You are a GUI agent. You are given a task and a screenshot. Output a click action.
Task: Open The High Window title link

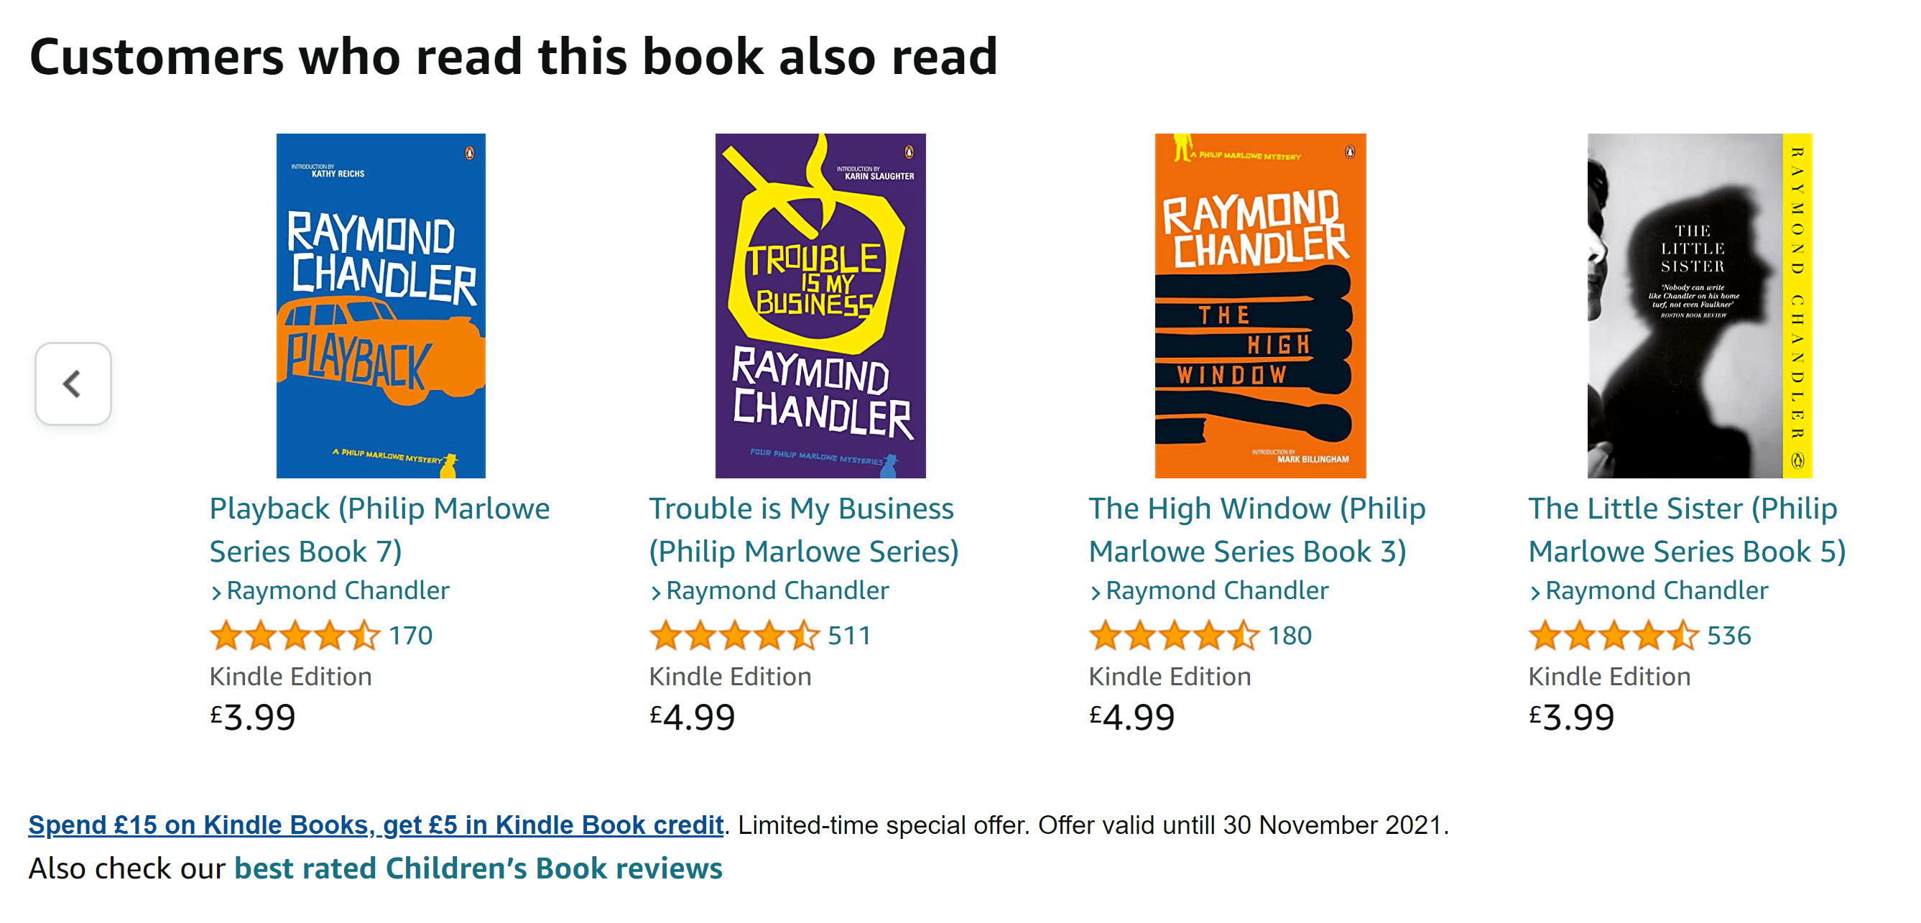(1256, 529)
